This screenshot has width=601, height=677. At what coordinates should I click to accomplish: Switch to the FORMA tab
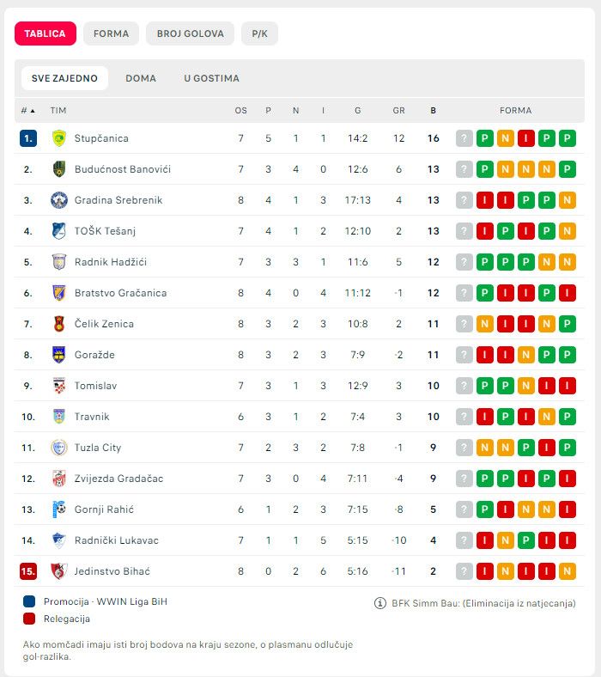[111, 34]
